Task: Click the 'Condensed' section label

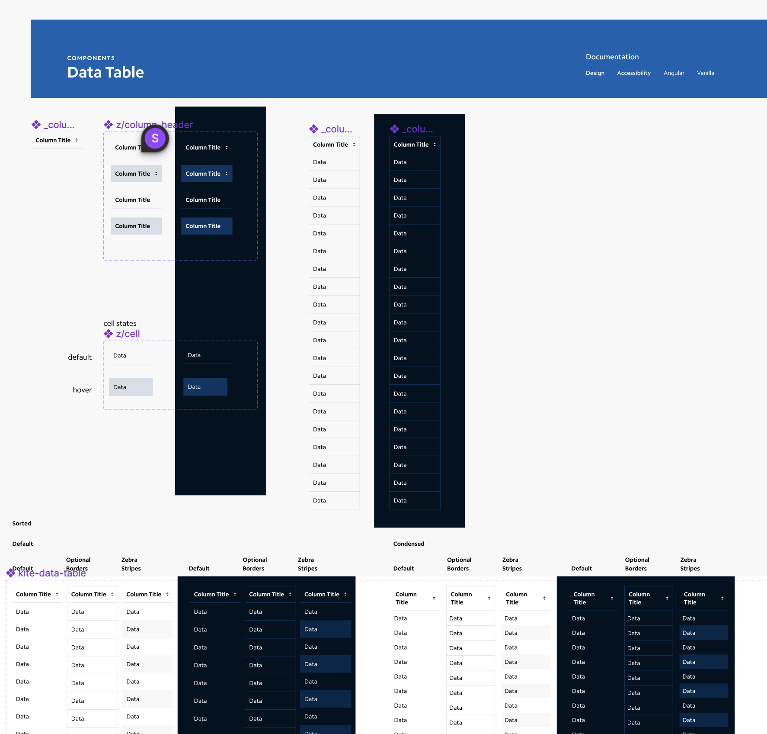Action: click(x=409, y=544)
